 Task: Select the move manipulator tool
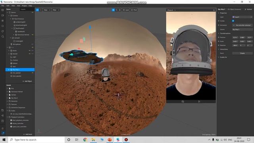113,10
